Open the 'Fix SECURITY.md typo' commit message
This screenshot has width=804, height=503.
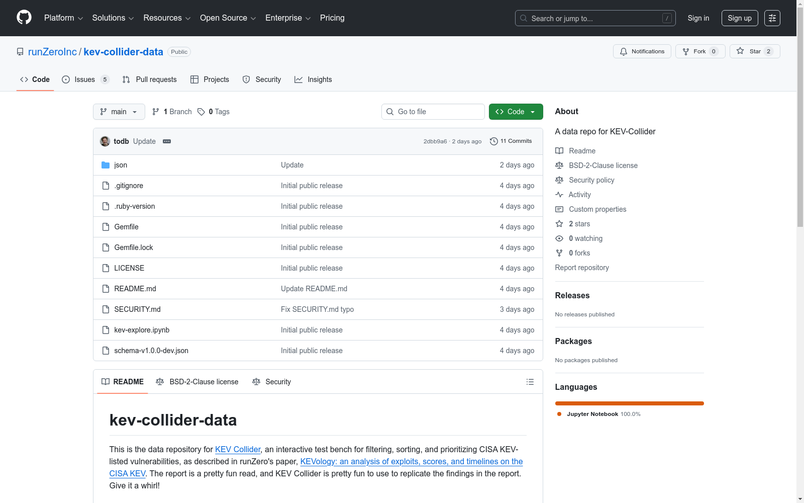[x=317, y=309]
